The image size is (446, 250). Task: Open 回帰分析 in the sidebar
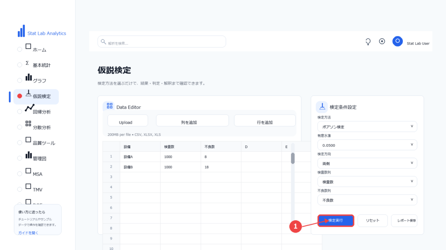[41, 112]
